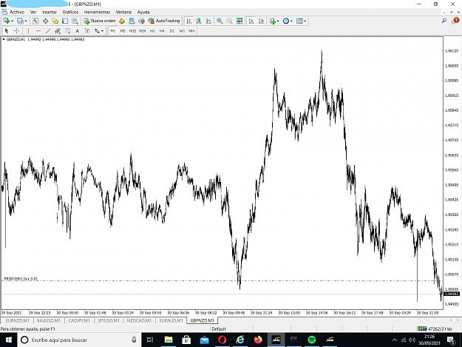The width and height of the screenshot is (462, 347).
Task: Select the crosshair tool
Action: (17, 30)
